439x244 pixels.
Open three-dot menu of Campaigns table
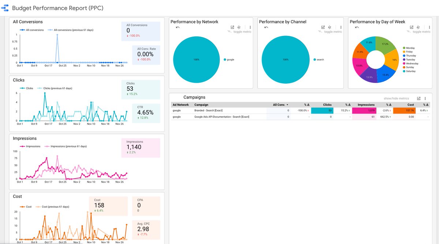pos(425,98)
